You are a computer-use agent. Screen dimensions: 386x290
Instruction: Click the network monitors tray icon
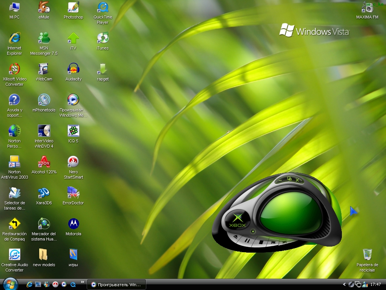tap(358, 285)
